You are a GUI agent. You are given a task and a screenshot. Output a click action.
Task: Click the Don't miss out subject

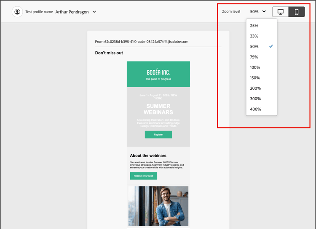(109, 53)
